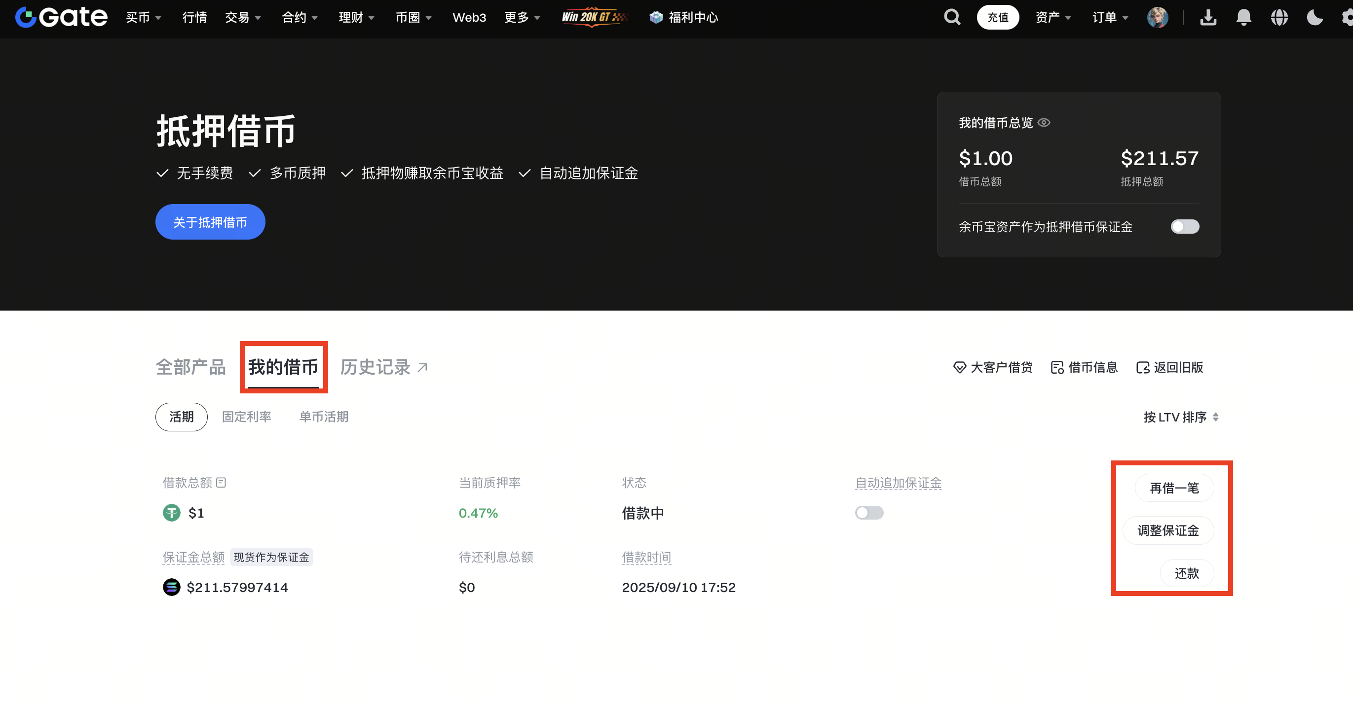Click the 还款 button
This screenshot has width=1353, height=702.
pyautogui.click(x=1187, y=573)
